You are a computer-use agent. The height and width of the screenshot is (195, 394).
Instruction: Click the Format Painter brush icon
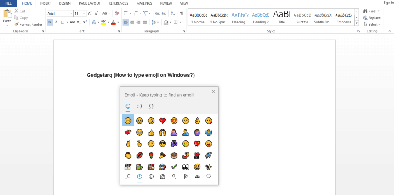tap(16, 24)
